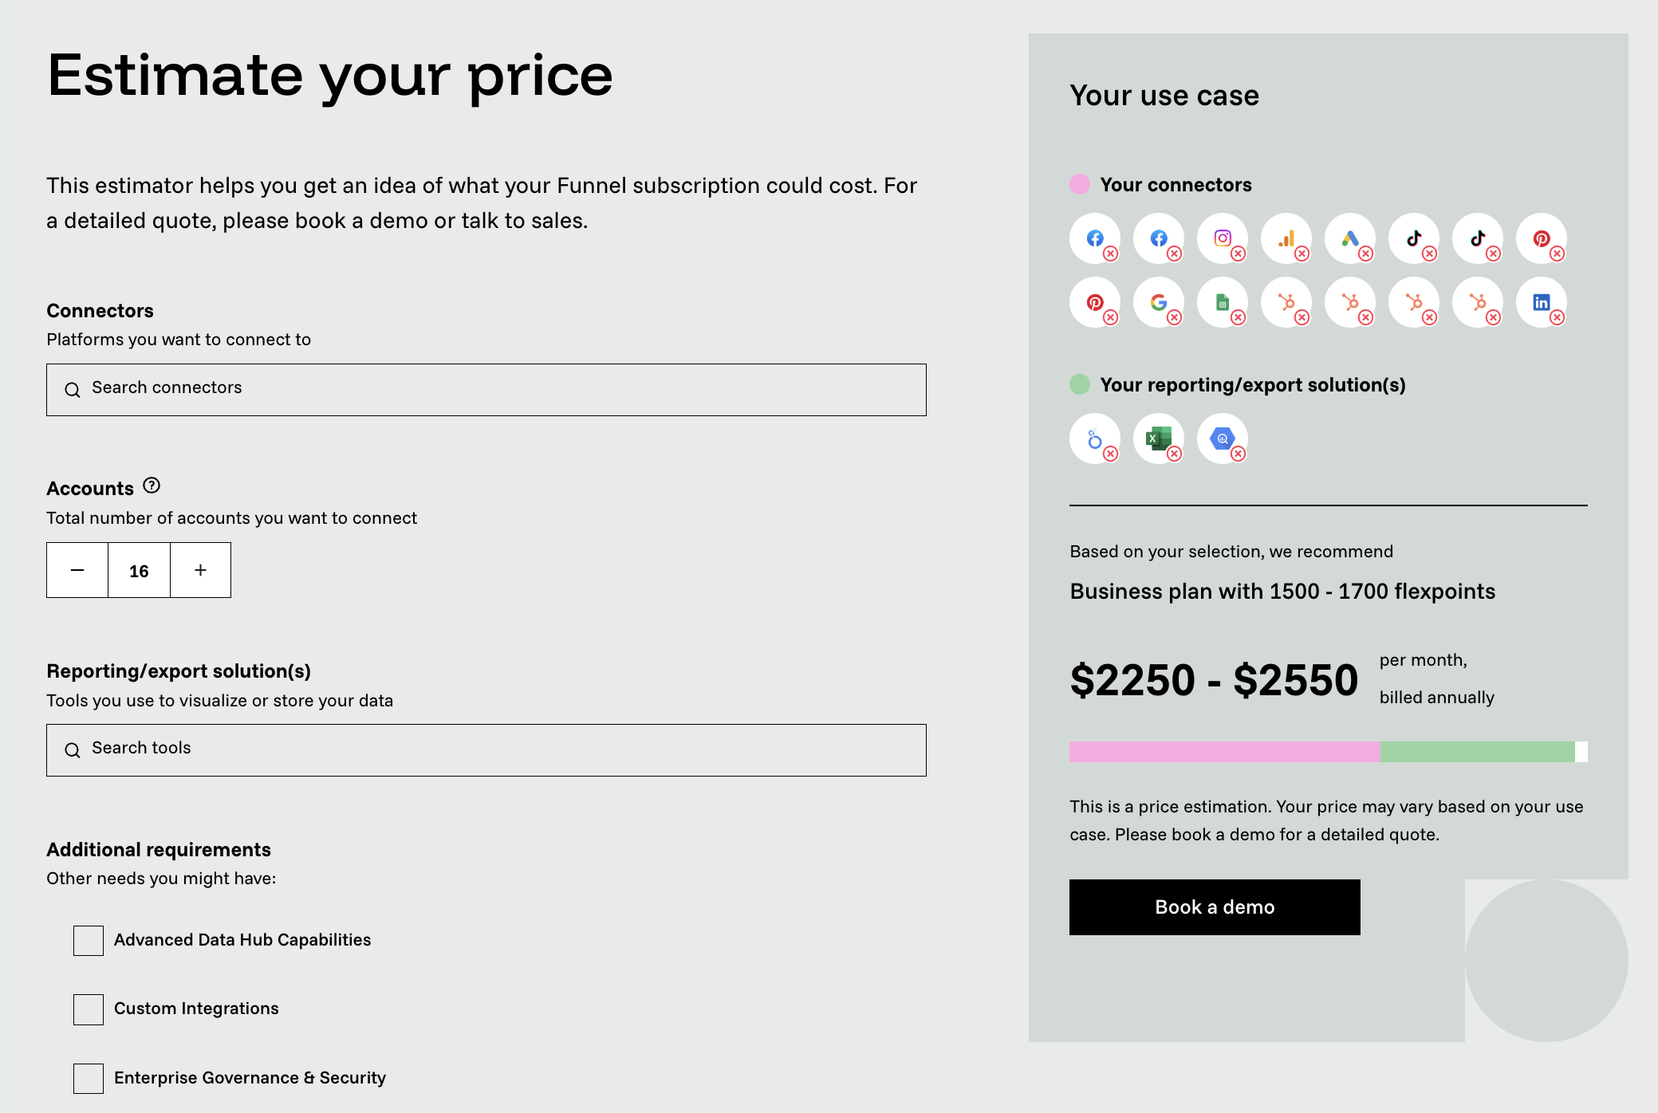
Task: Open the Accounts help tooltip
Action: click(152, 486)
